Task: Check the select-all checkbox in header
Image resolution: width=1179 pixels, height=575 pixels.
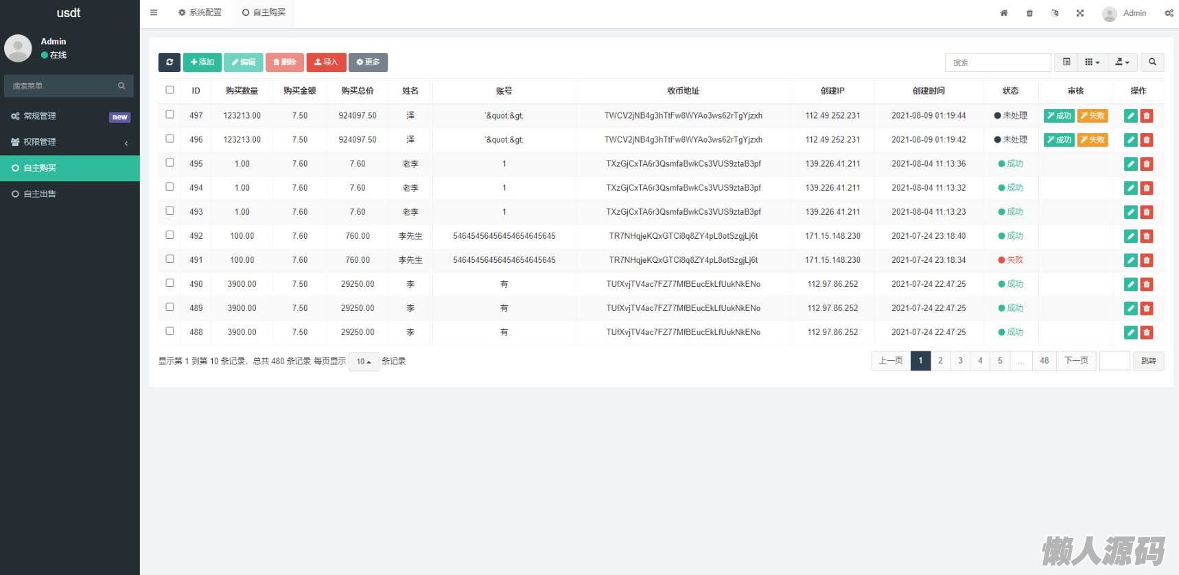Action: (x=170, y=90)
